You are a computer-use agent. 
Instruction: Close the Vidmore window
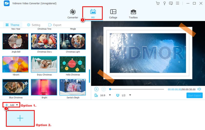[201, 3]
